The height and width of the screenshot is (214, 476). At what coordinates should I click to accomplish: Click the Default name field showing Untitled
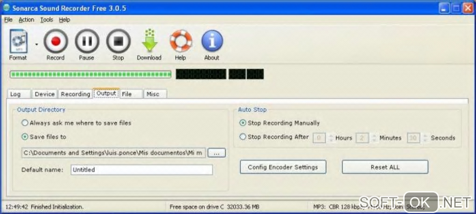141,170
